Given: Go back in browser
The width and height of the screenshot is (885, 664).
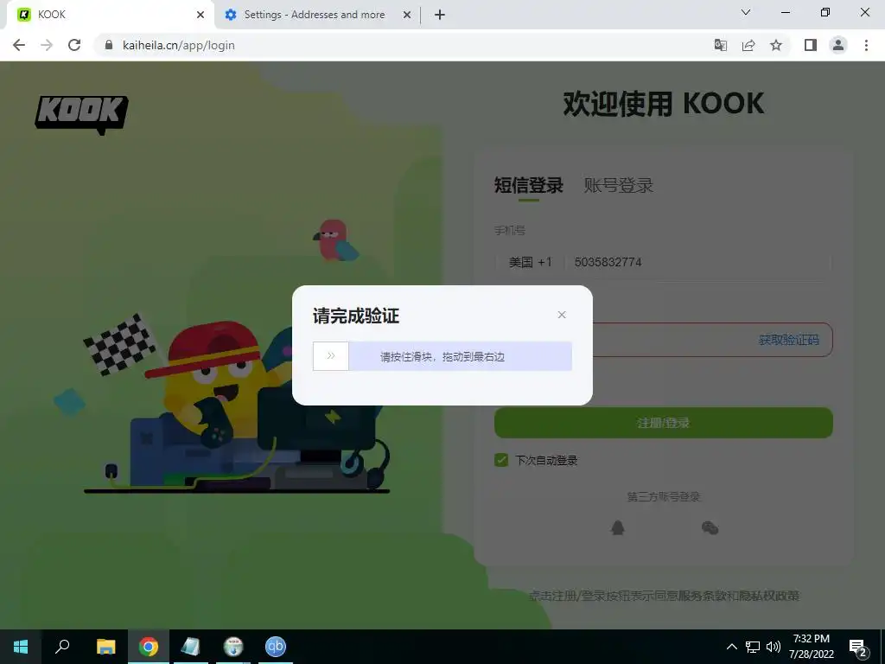Looking at the screenshot, I should (19, 45).
